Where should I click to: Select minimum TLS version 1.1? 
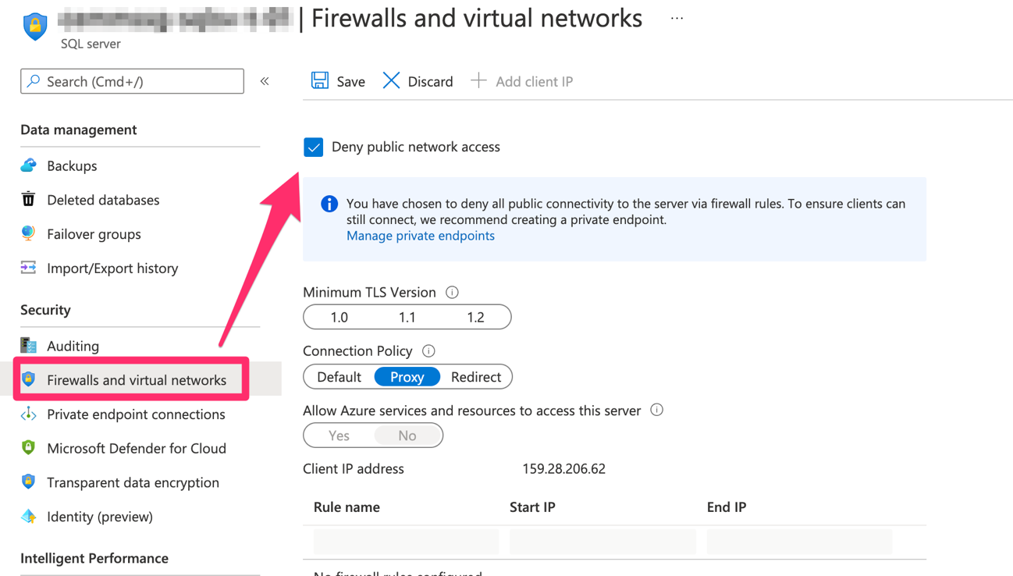(407, 317)
